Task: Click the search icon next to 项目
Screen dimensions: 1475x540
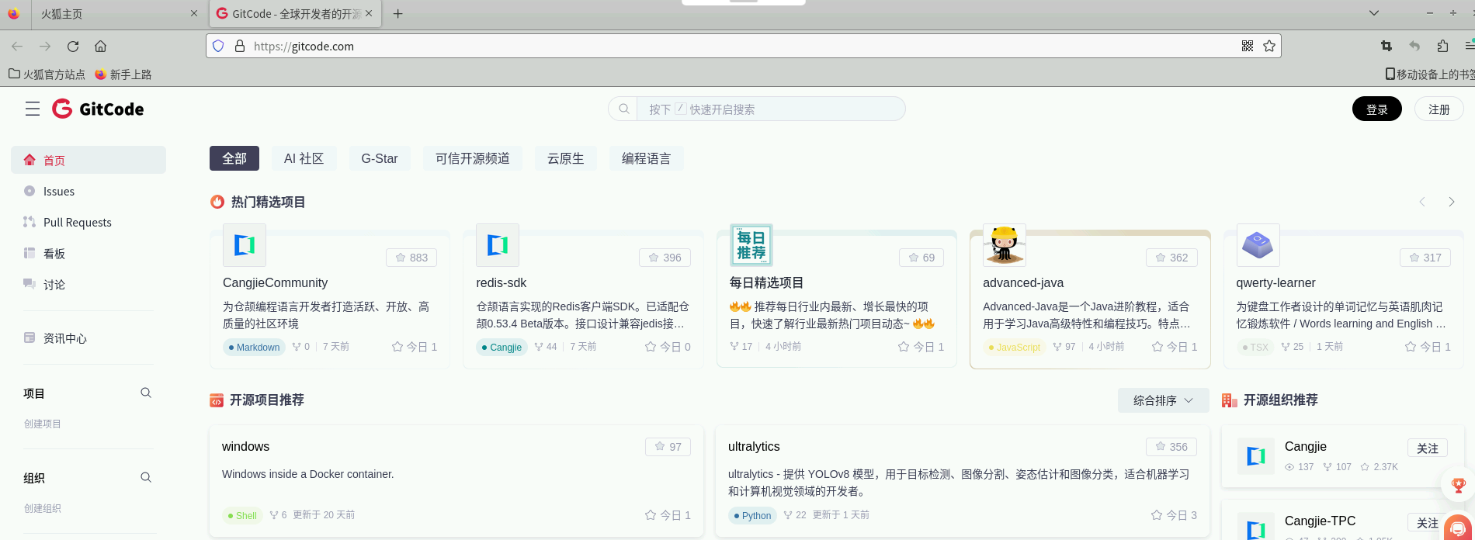Action: coord(146,393)
